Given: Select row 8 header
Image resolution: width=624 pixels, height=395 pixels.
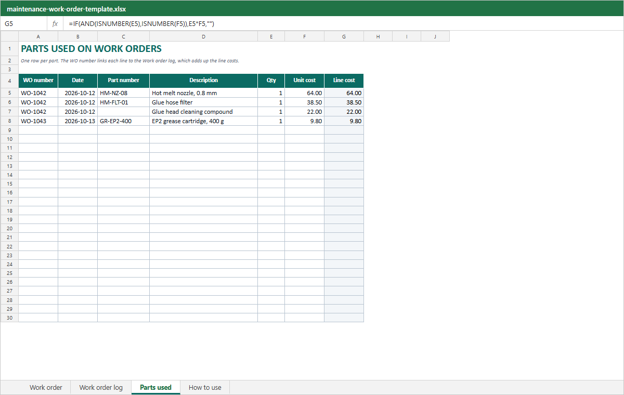Looking at the screenshot, I should tap(9, 121).
